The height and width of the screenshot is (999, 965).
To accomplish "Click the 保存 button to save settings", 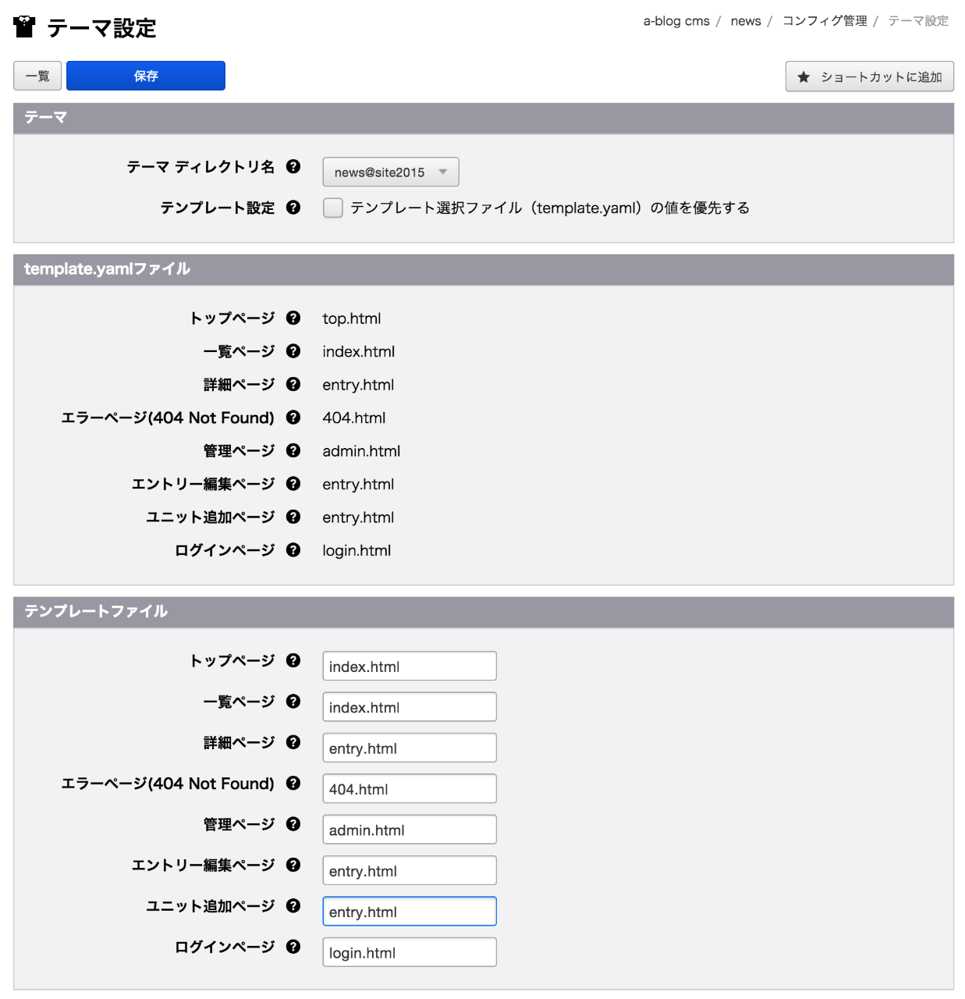I will pyautogui.click(x=145, y=75).
